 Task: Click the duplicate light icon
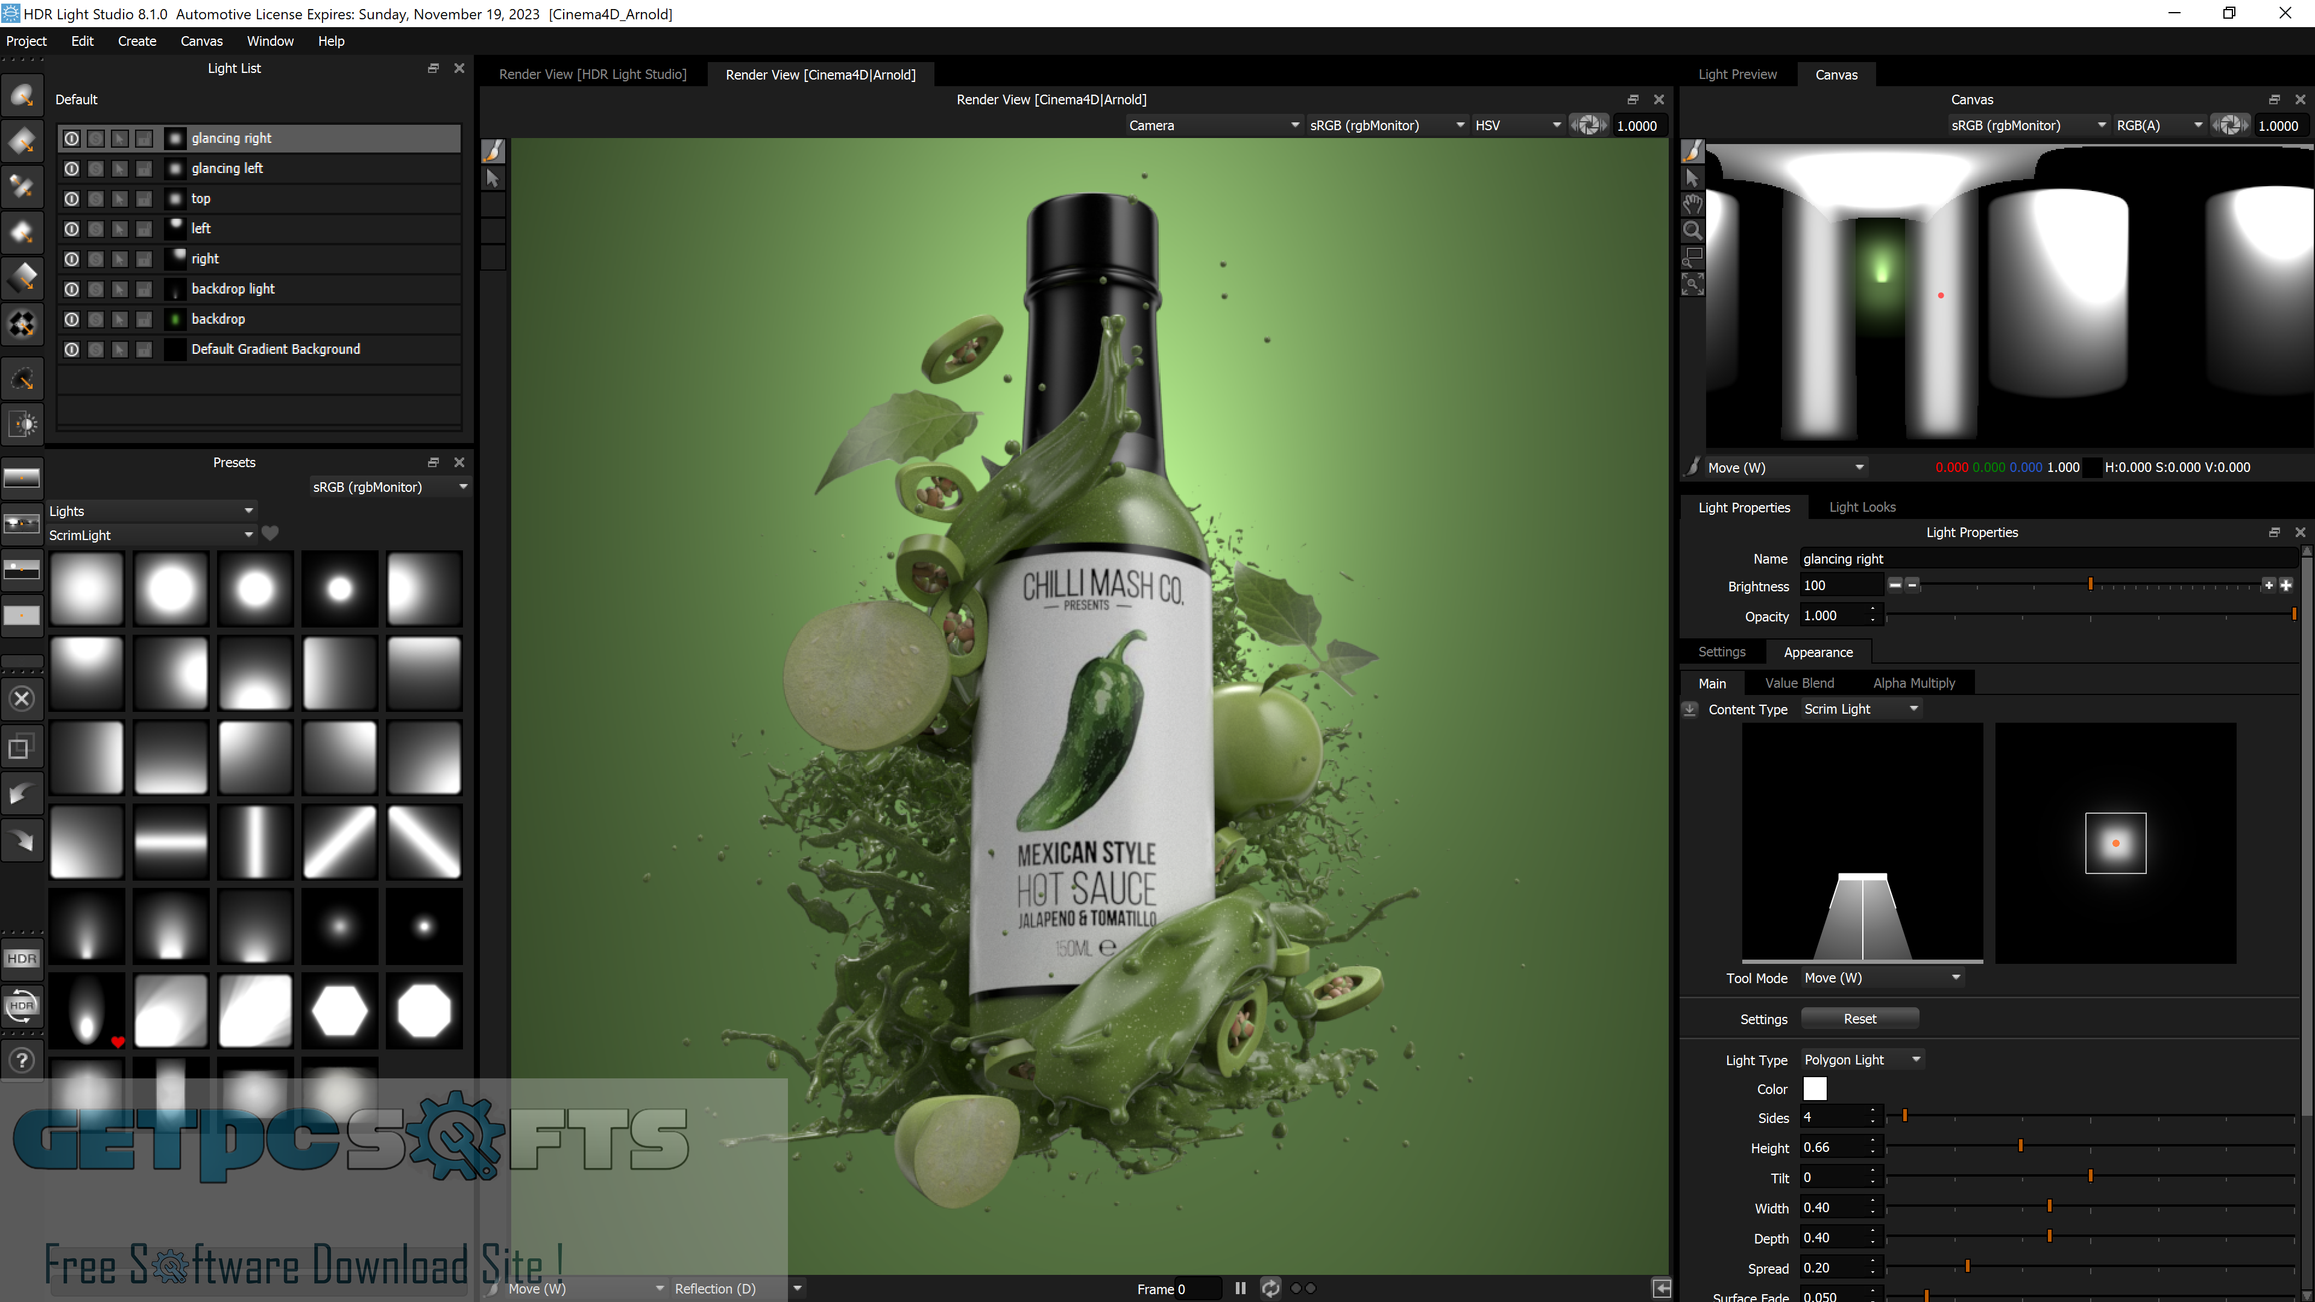tap(22, 746)
